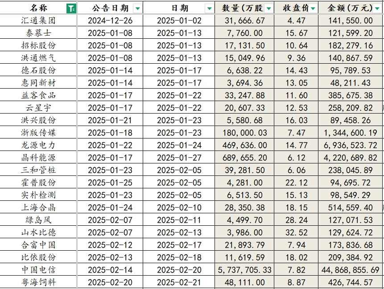
Task: Click amount cell 98,549.29
Action: click(351, 195)
